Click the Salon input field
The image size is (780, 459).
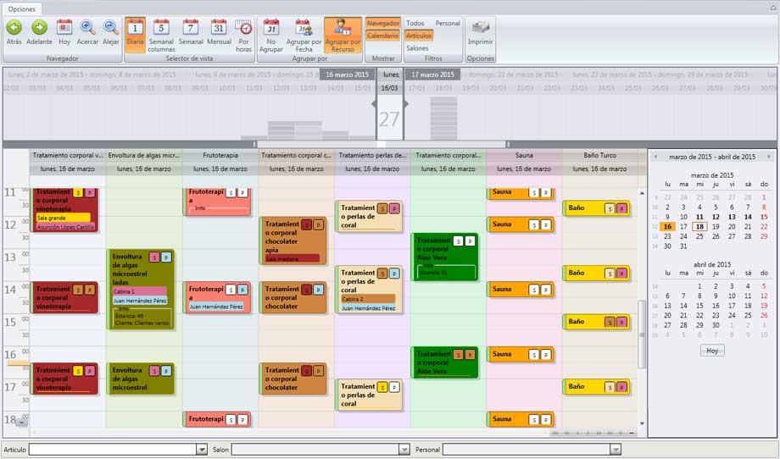click(x=315, y=450)
